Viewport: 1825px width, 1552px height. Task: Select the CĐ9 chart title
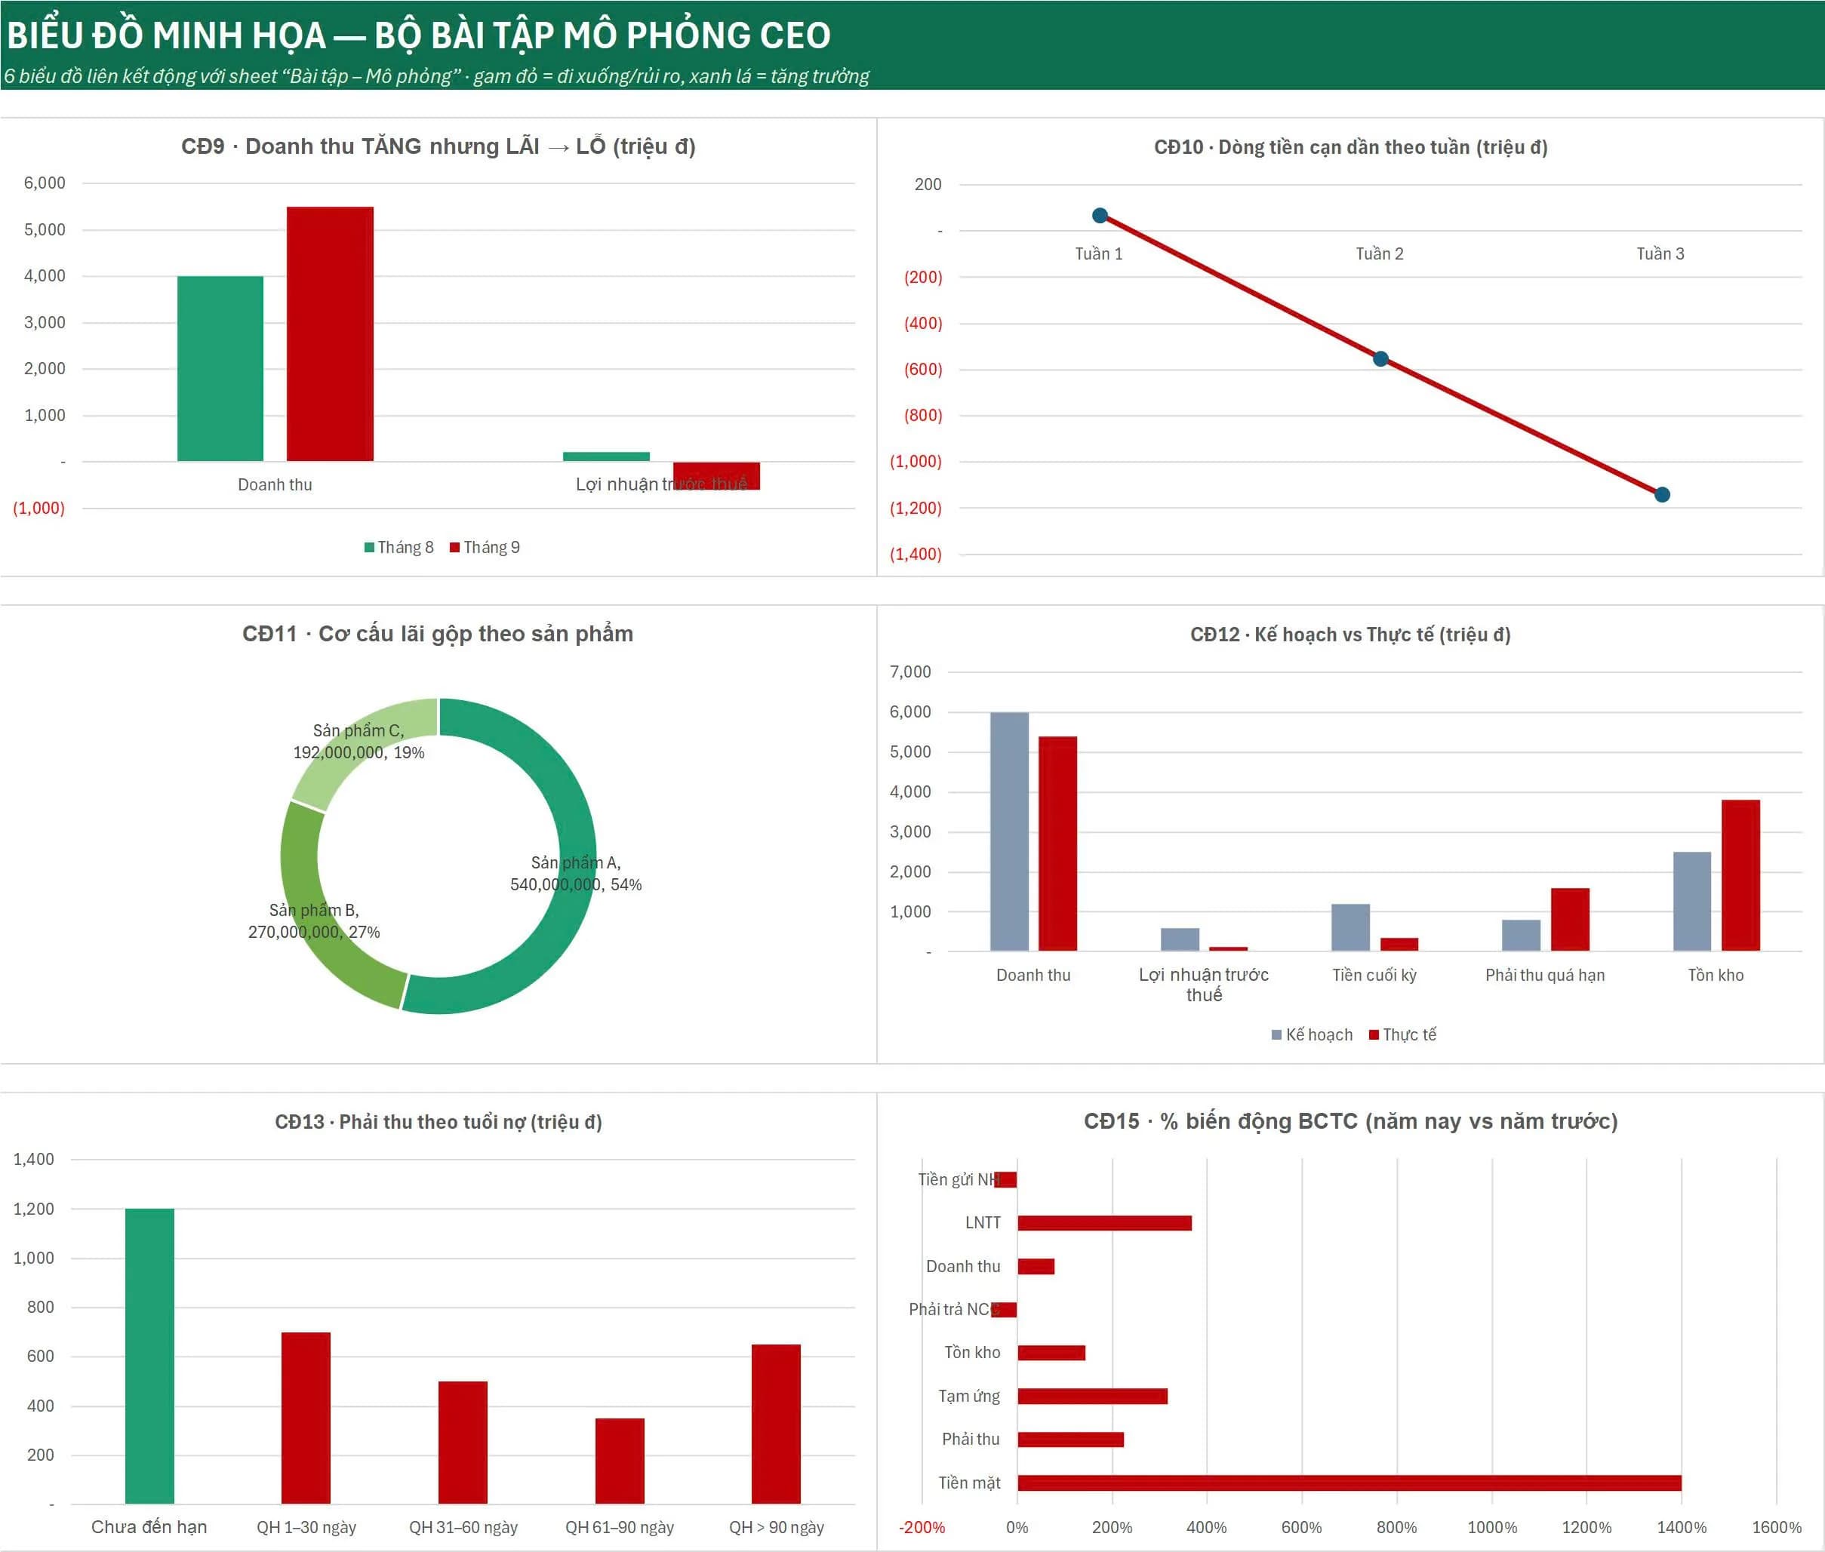(439, 146)
